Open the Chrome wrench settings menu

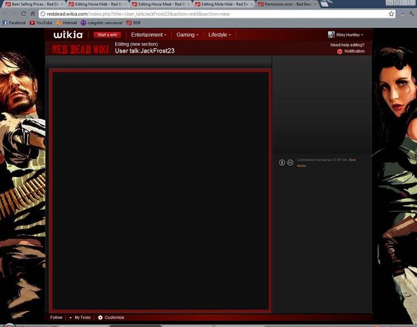pyautogui.click(x=412, y=14)
